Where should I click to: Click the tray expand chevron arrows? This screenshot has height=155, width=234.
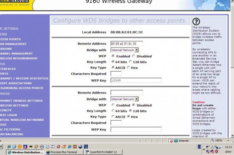point(204,149)
